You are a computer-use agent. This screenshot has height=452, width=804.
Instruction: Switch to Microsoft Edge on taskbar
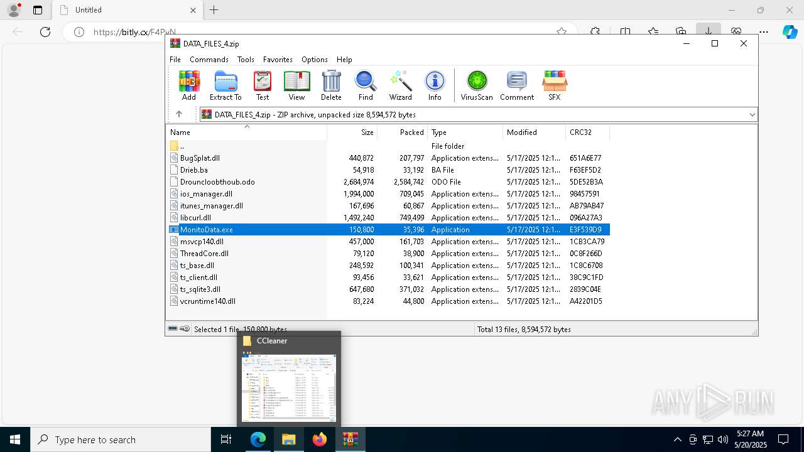(x=258, y=439)
